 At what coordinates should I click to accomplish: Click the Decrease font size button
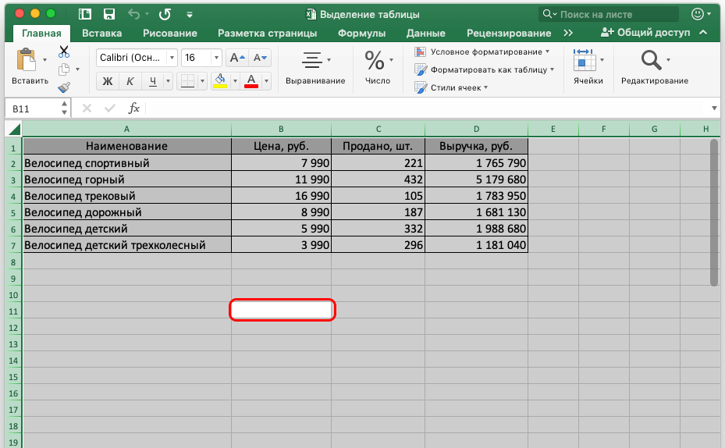coord(260,58)
